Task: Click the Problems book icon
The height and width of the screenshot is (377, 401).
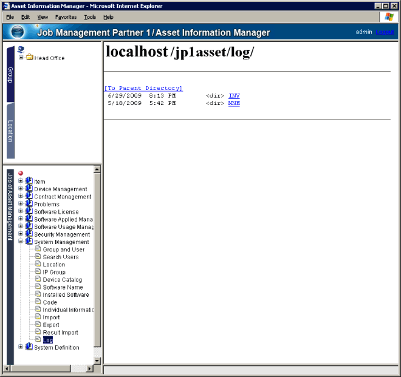Action: [29, 204]
